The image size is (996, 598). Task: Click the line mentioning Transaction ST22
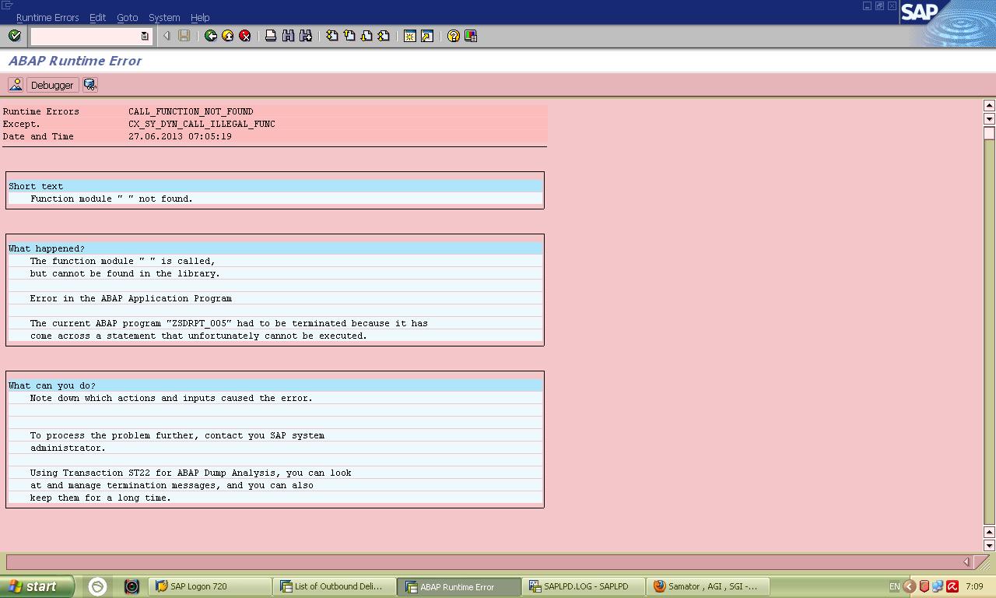coord(275,473)
